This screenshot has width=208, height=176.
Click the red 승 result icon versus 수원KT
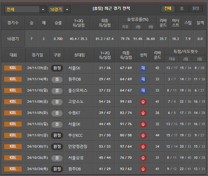(143, 113)
